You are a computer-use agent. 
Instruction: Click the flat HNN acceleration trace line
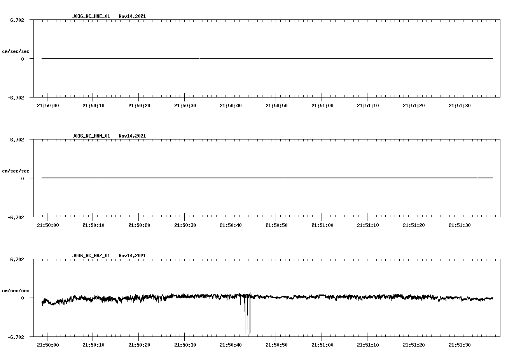pyautogui.click(x=267, y=178)
